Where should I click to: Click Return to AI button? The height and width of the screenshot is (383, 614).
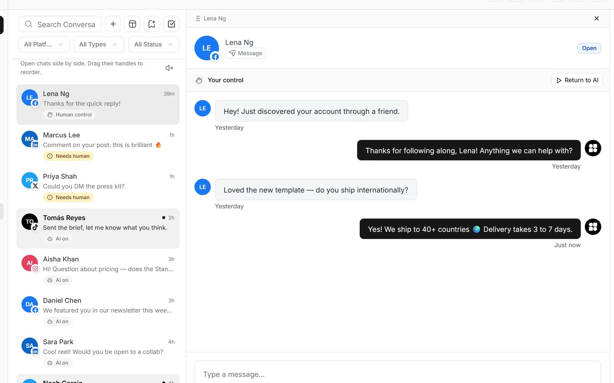(x=577, y=80)
